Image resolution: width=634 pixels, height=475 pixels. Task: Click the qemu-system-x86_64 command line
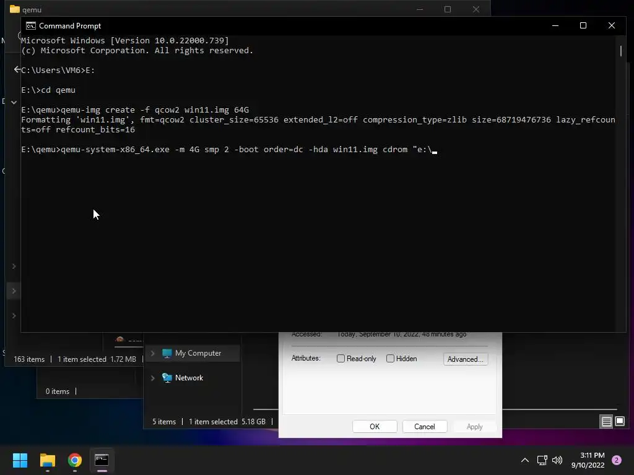pos(229,150)
